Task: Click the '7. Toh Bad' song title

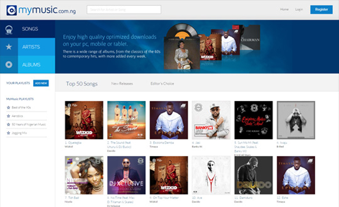Action: pyautogui.click(x=72, y=198)
